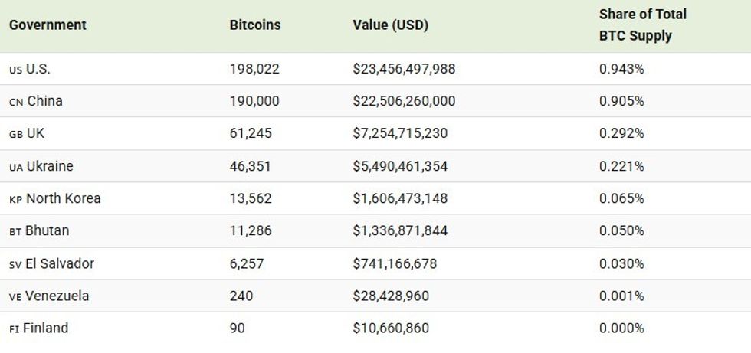Click China's value $22,506,260,000

click(404, 101)
